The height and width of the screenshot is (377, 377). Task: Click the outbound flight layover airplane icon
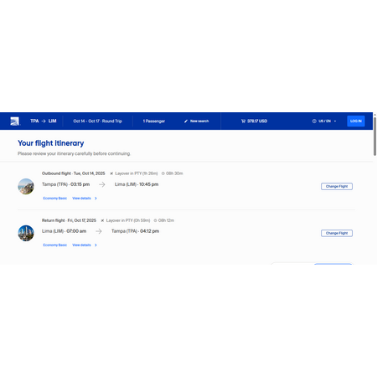111,173
